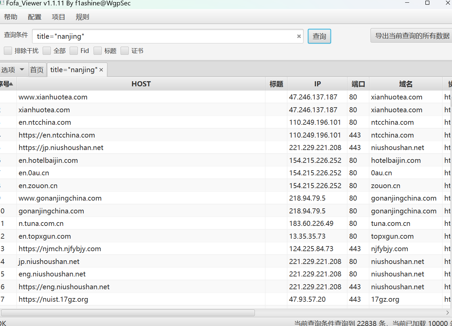Select host eng.niushoushan.net
452x326 pixels.
tap(52, 274)
